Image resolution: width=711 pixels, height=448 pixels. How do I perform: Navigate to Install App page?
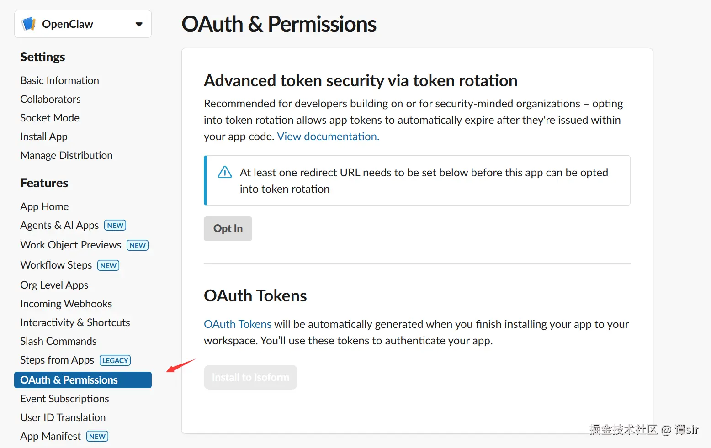(x=44, y=137)
